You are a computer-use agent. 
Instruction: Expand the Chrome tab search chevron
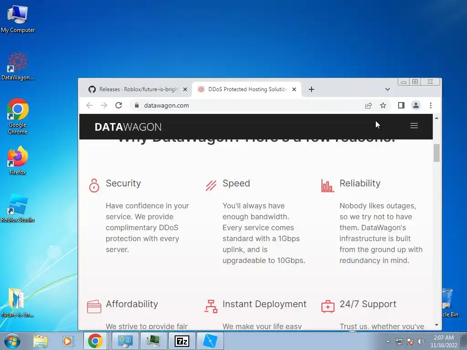(x=388, y=89)
